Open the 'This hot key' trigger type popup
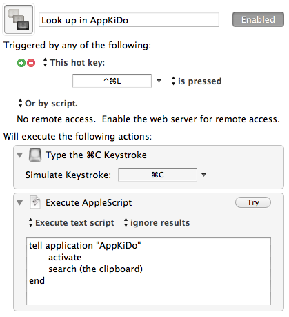This screenshot has height=317, width=289. tap(74, 63)
